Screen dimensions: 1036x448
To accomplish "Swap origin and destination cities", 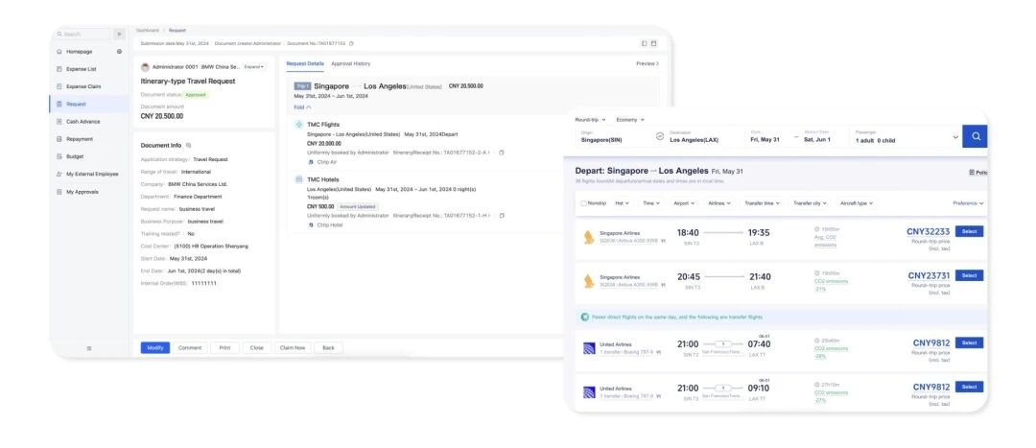I will (660, 136).
